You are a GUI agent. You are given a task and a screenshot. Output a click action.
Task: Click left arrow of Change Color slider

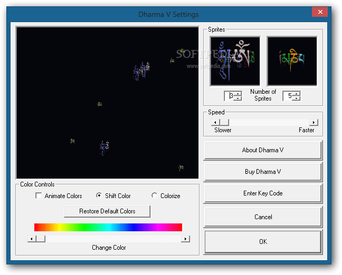click(32, 239)
